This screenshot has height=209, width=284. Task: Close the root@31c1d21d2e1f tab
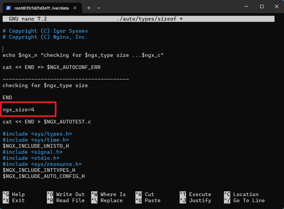75,8
